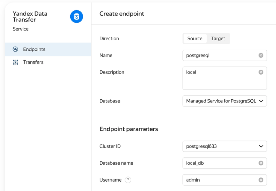
Task: Click the Username label text
Action: 111,180
